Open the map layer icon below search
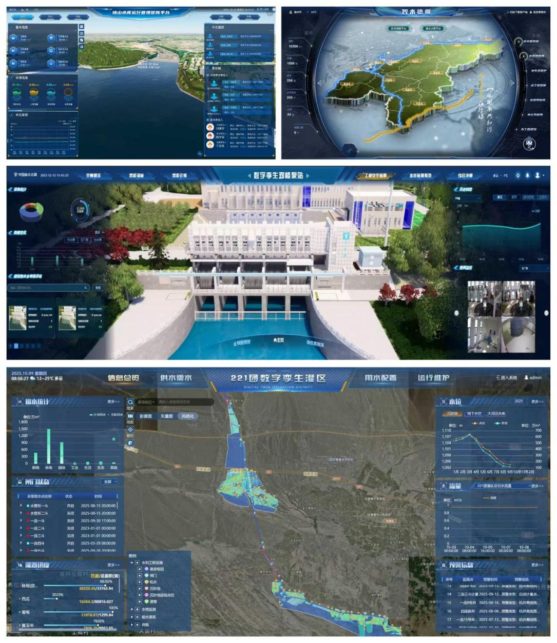The width and height of the screenshot is (557, 643). (x=130, y=416)
